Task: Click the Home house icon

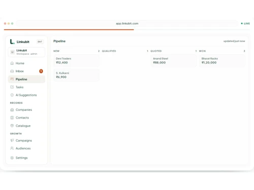Action: (x=12, y=63)
